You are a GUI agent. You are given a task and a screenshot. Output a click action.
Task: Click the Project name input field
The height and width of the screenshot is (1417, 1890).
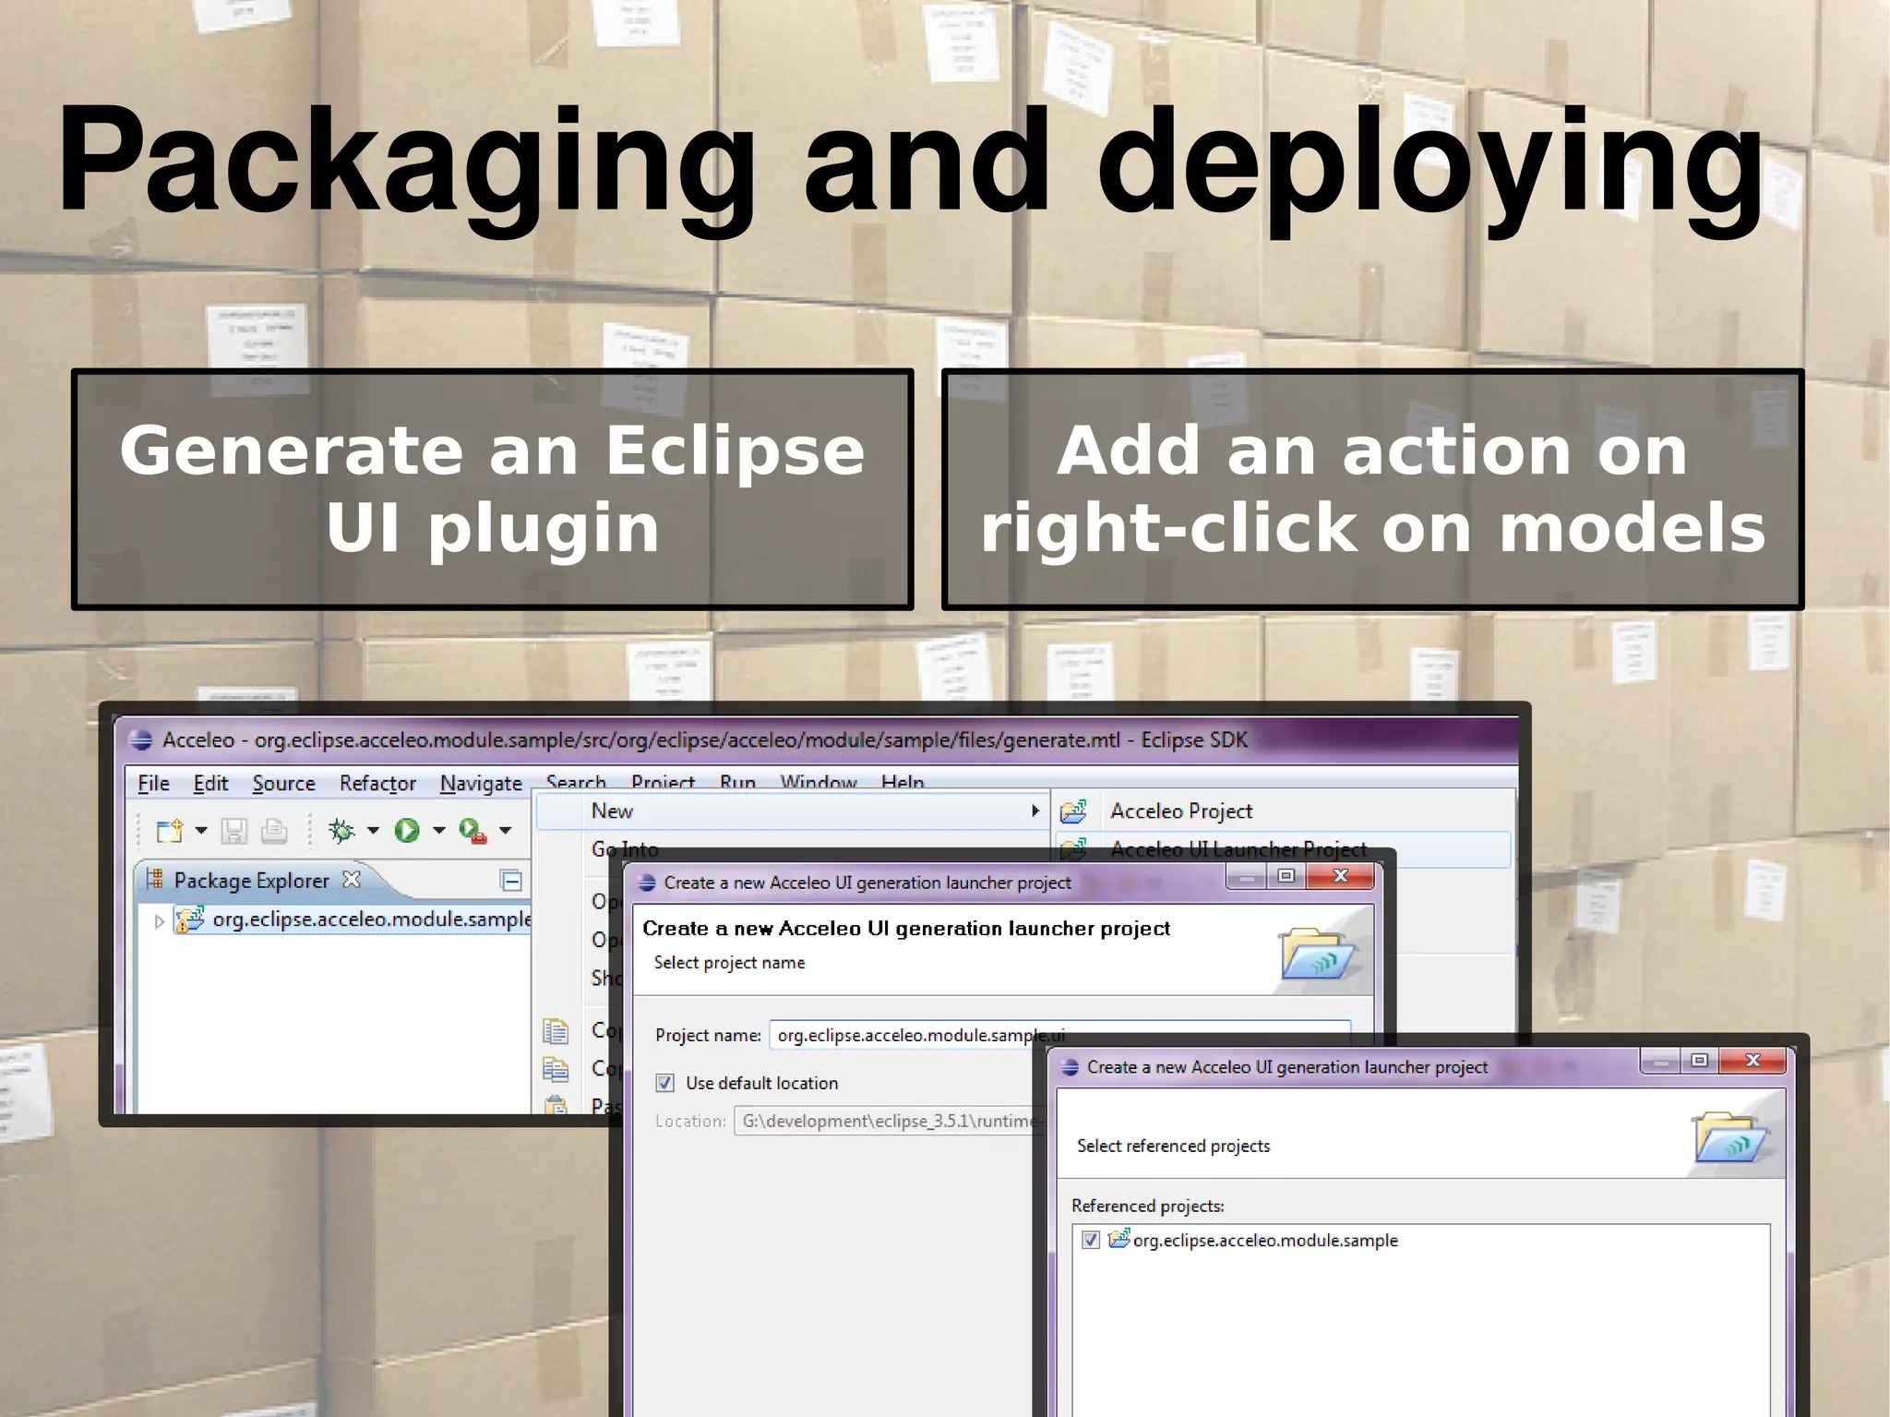pos(1059,1035)
